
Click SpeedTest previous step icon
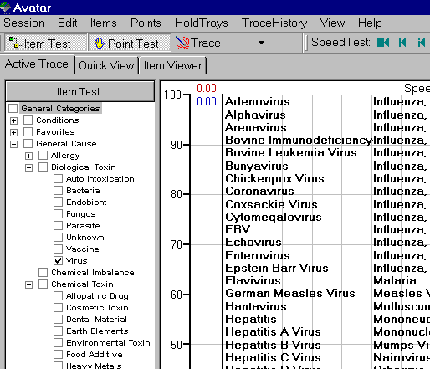pos(402,43)
